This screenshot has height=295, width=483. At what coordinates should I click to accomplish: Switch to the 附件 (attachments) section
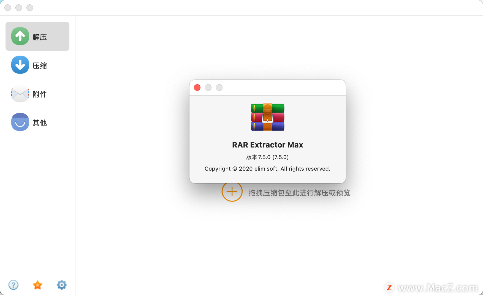[x=37, y=94]
